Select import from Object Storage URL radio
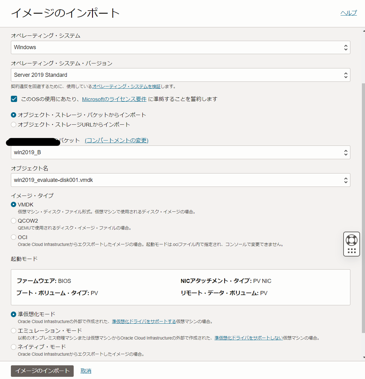This screenshot has height=379, width=365. (13, 125)
